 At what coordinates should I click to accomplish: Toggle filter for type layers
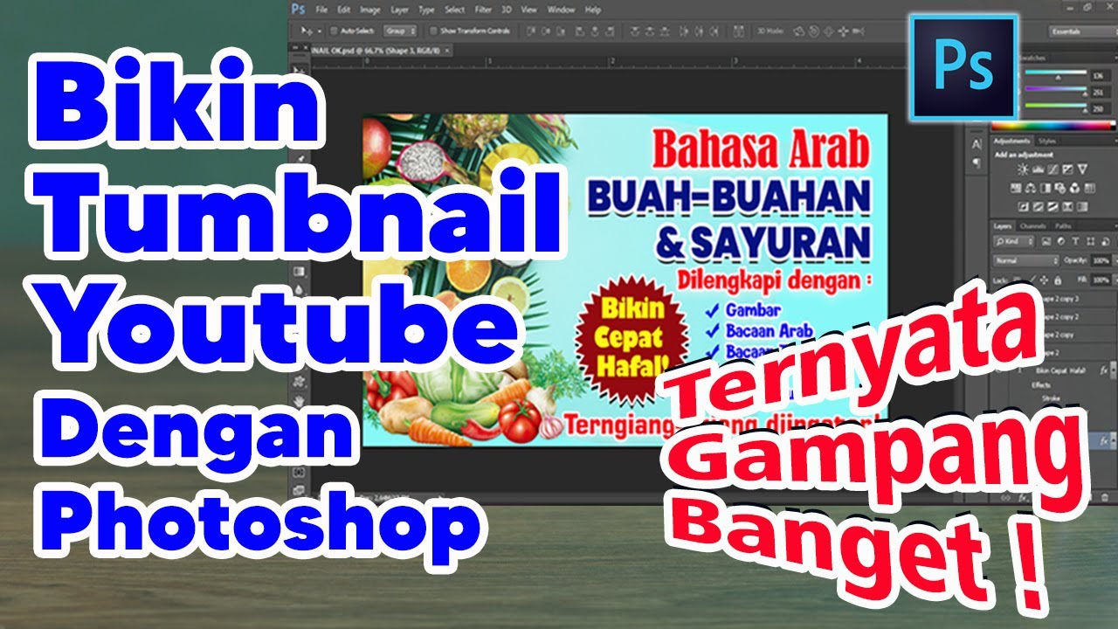click(x=1075, y=241)
